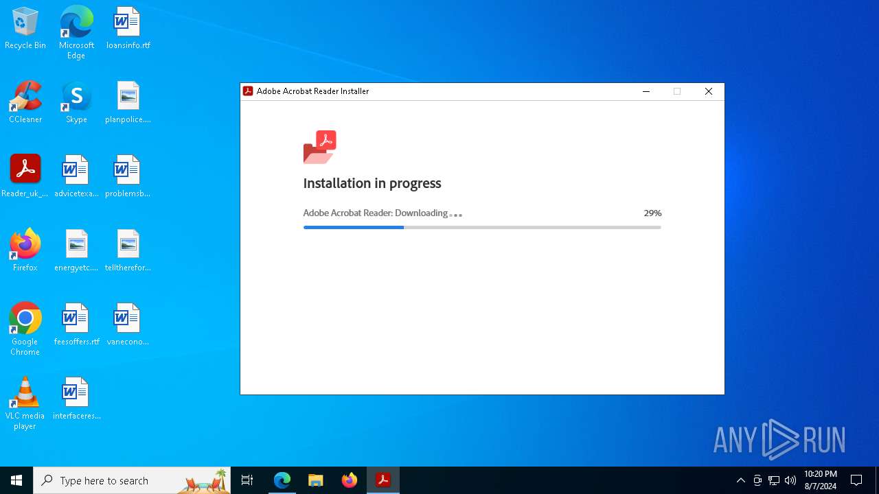
Task: Open the volume control tray icon
Action: [x=790, y=480]
